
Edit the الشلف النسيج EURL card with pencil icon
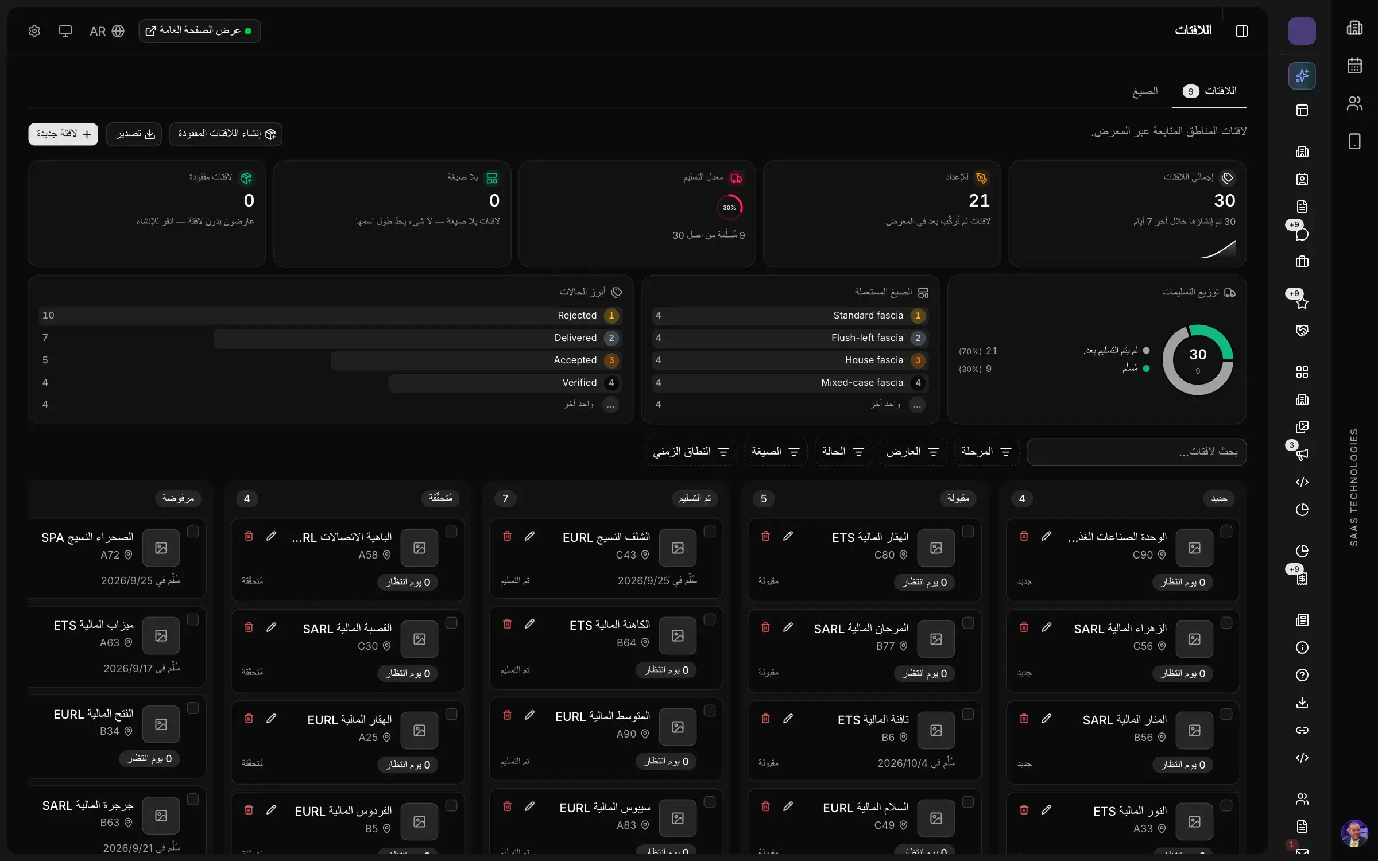click(x=529, y=536)
